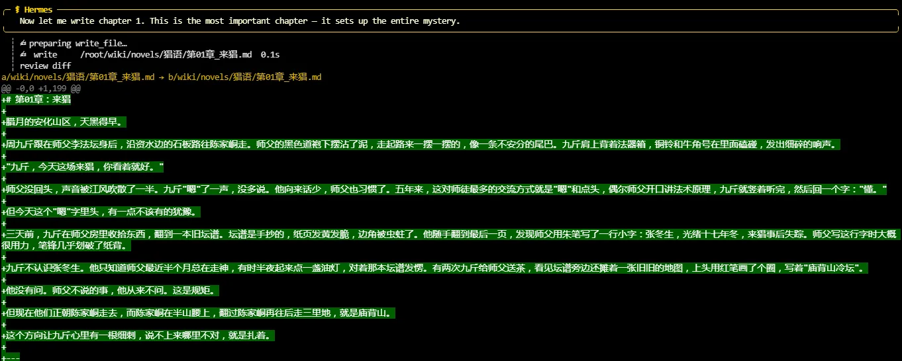Click the hunk marker "@@ -0,0 +1,199 @@"

(41, 89)
